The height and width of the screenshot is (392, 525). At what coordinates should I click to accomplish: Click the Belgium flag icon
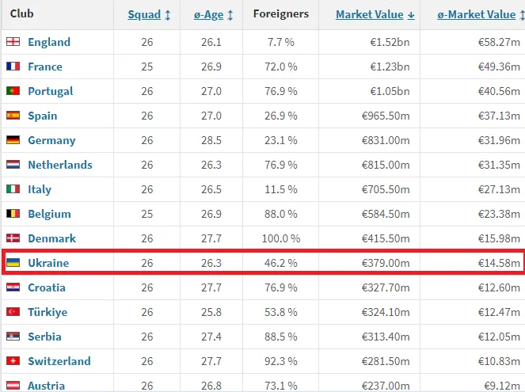coord(13,214)
